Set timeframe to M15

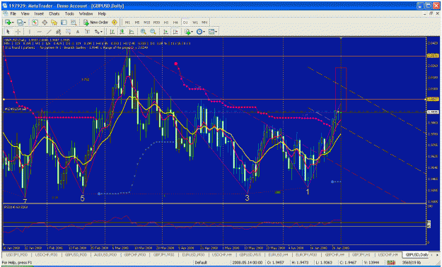(x=146, y=23)
